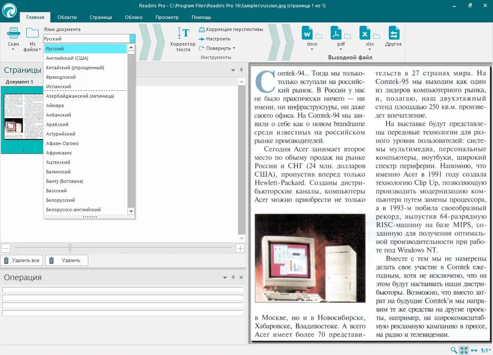493x355 pixels.
Task: Open the Страница ribbon tab
Action: [101, 17]
